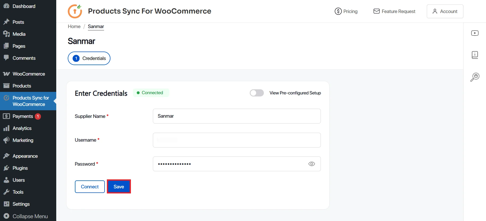
Task: Click the Account button
Action: tap(445, 11)
